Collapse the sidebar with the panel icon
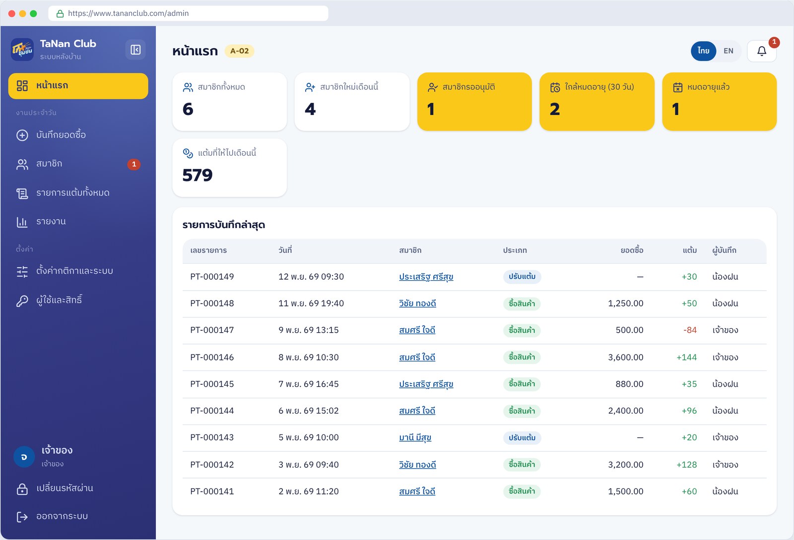The image size is (794, 540). tap(135, 50)
